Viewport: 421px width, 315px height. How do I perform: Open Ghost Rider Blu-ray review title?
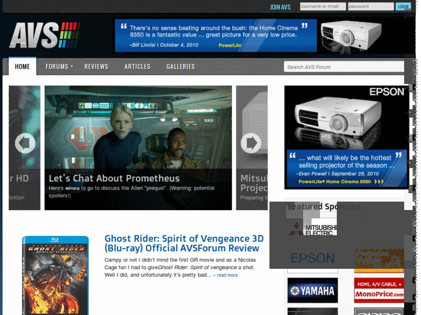click(x=184, y=243)
